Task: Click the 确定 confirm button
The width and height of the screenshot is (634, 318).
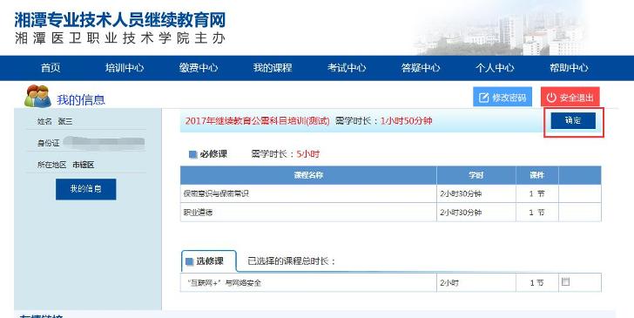Action: [x=573, y=120]
